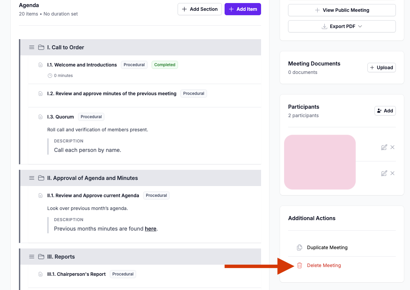
Task: Click the trash icon beside Delete Meeting
Action: click(300, 265)
